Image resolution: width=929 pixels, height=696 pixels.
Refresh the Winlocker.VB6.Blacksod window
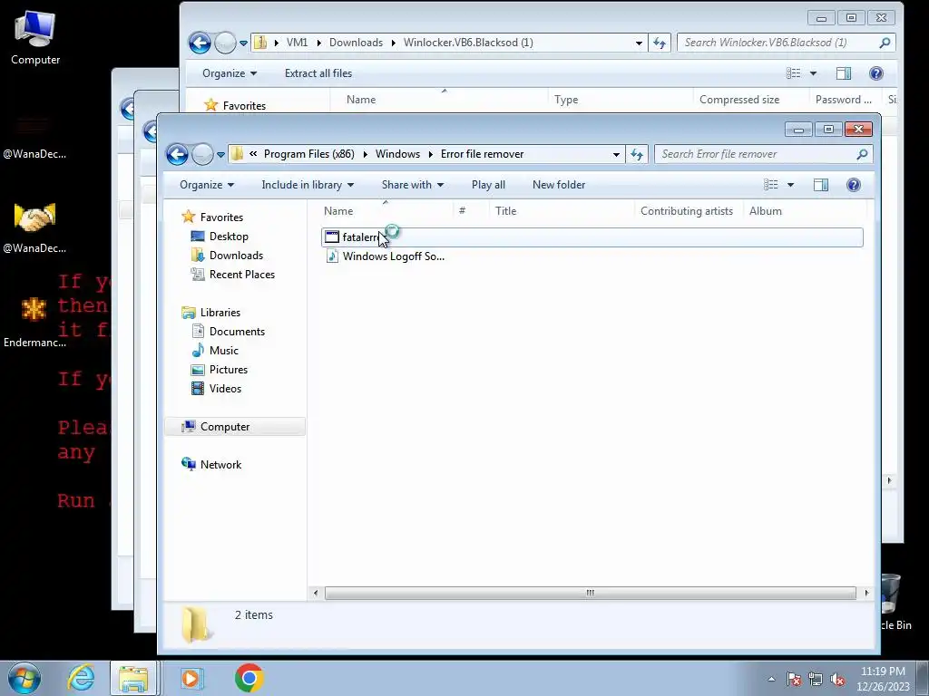[x=660, y=43]
